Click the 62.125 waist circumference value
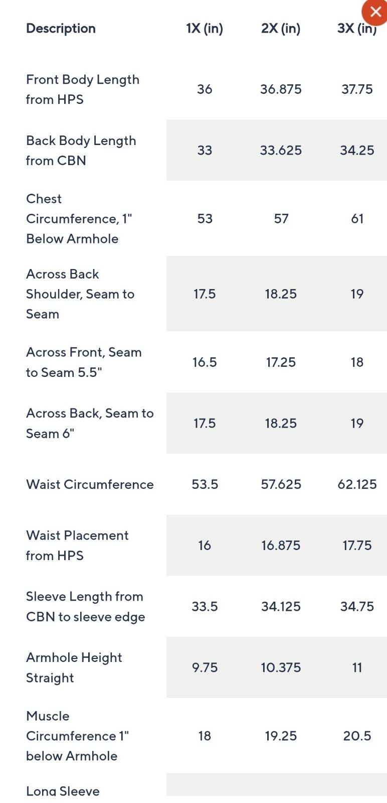The width and height of the screenshot is (387, 803). (357, 484)
